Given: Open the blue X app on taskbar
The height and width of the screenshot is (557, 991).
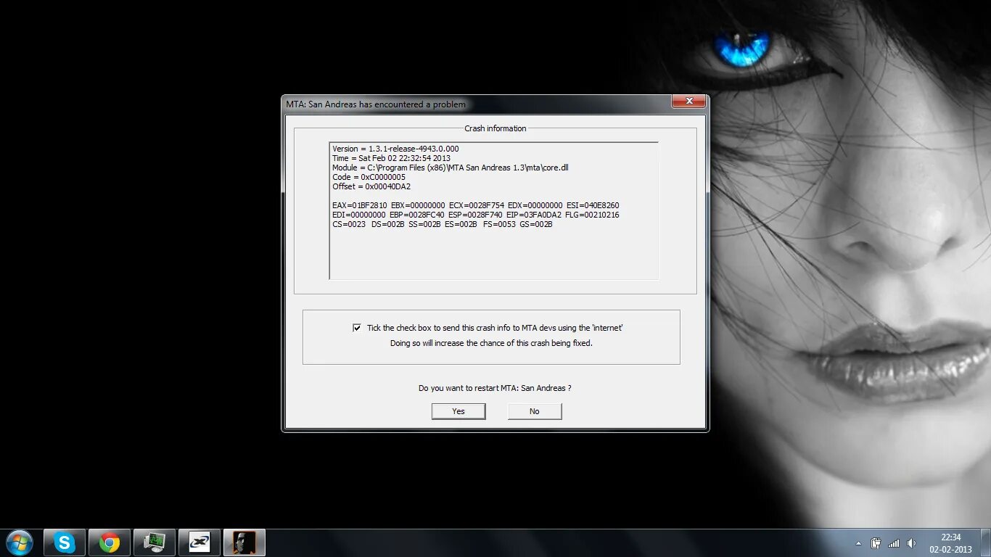Looking at the screenshot, I should [x=200, y=542].
